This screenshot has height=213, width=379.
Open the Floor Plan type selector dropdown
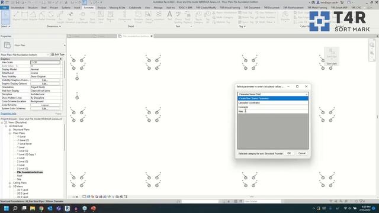pos(65,45)
